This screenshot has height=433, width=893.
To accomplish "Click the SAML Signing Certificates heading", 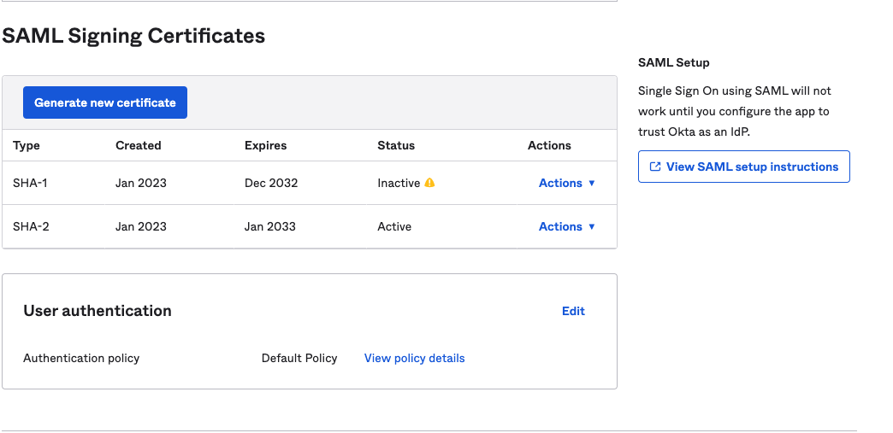I will coord(133,36).
